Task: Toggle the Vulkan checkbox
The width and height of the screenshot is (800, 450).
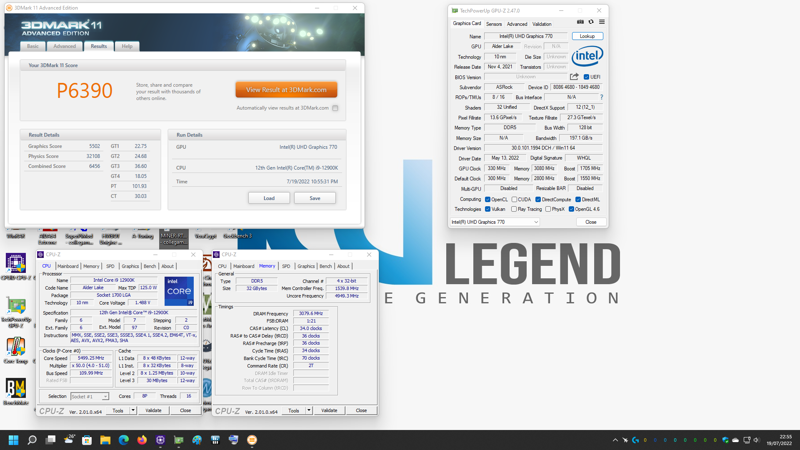Action: click(487, 209)
